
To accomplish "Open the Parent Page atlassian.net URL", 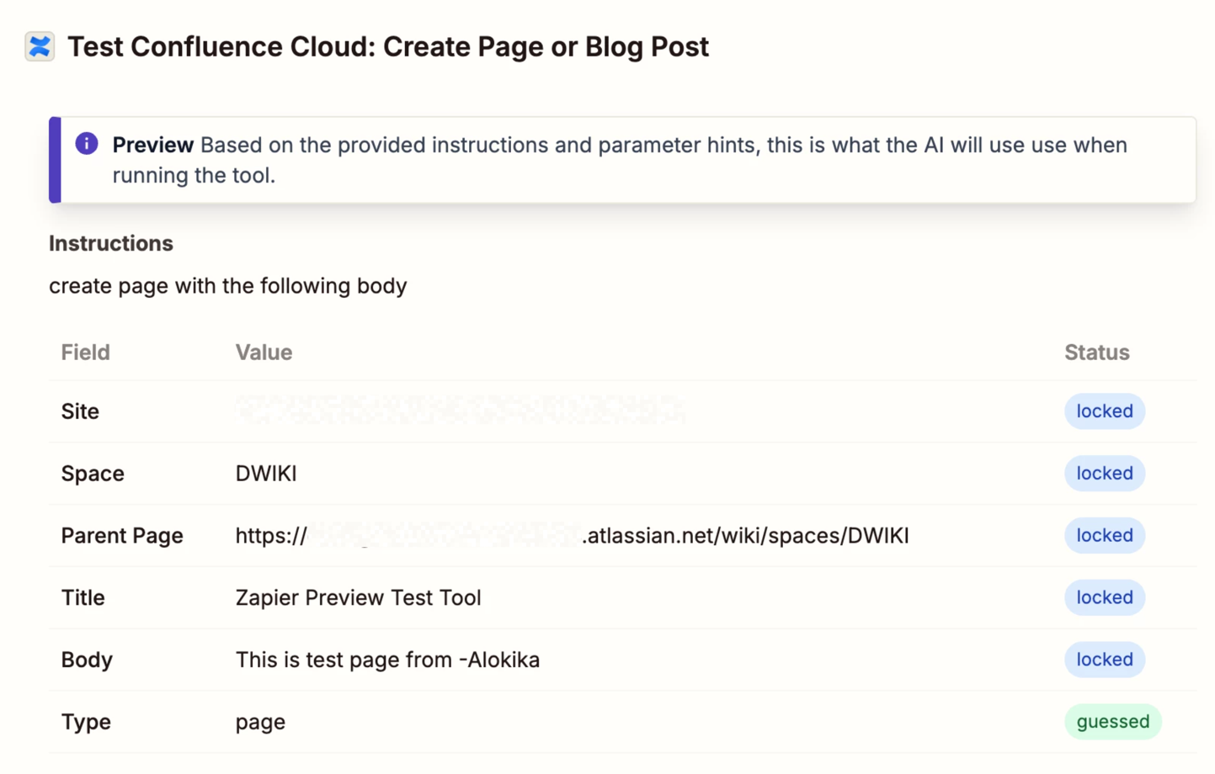I will pyautogui.click(x=572, y=536).
